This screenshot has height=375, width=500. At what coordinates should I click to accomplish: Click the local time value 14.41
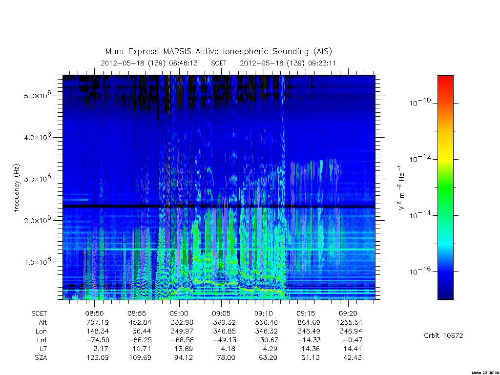point(354,349)
